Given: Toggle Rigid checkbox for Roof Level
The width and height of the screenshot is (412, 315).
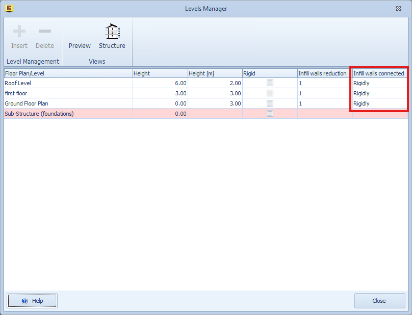Looking at the screenshot, I should (270, 83).
